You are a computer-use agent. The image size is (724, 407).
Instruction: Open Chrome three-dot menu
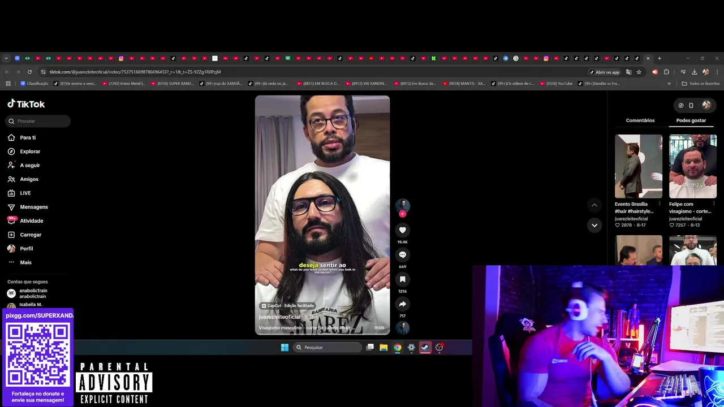click(x=717, y=72)
